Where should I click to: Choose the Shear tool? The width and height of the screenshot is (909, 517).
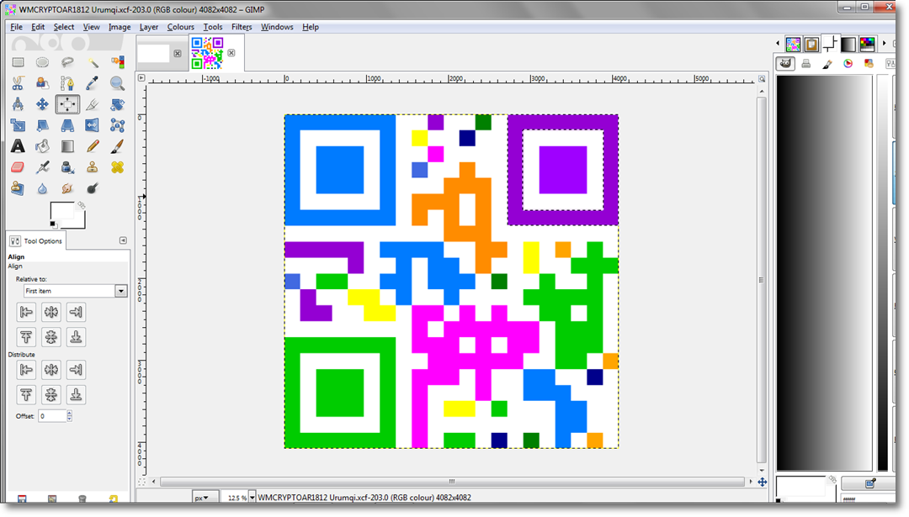[x=42, y=125]
